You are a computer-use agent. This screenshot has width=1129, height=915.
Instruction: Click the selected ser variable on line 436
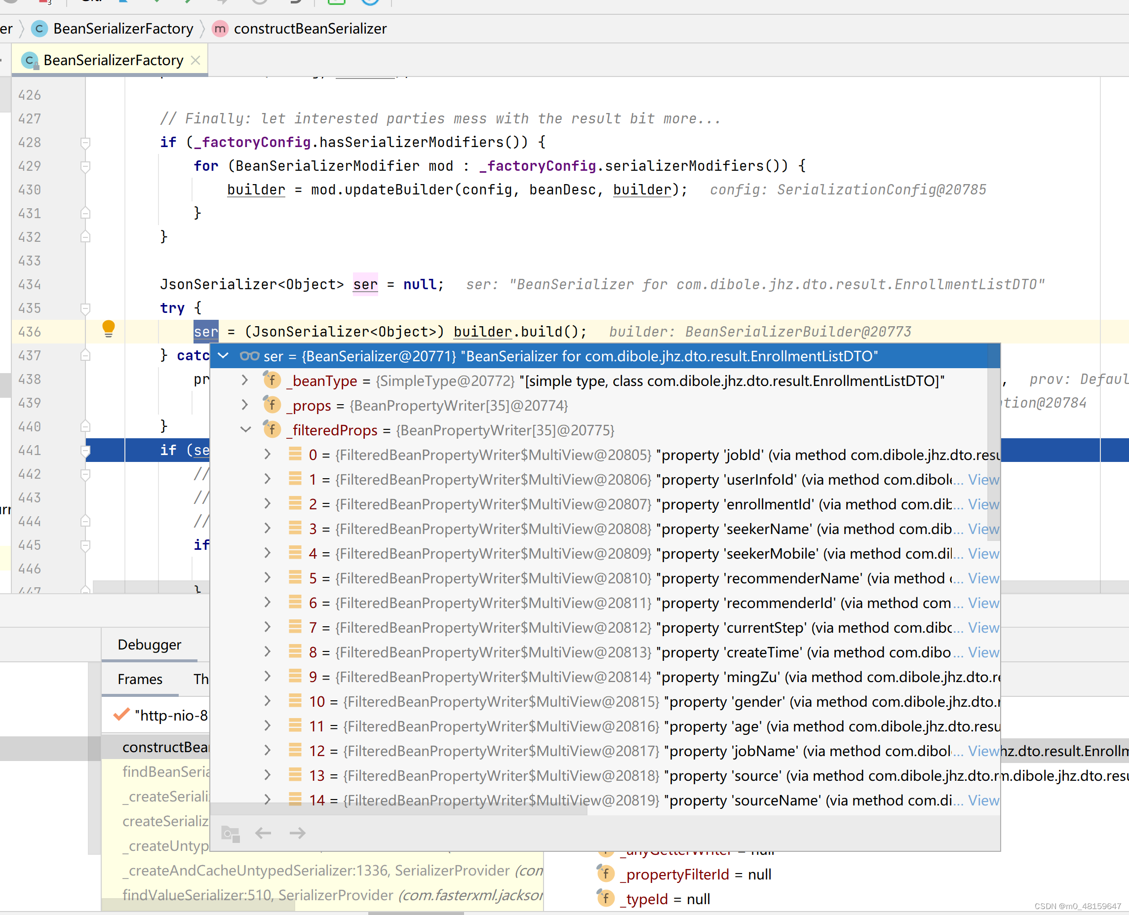click(205, 332)
